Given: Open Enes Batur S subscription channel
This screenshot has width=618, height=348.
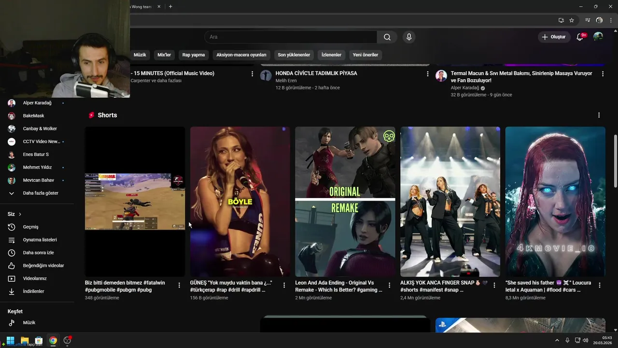Looking at the screenshot, I should pyautogui.click(x=37, y=155).
